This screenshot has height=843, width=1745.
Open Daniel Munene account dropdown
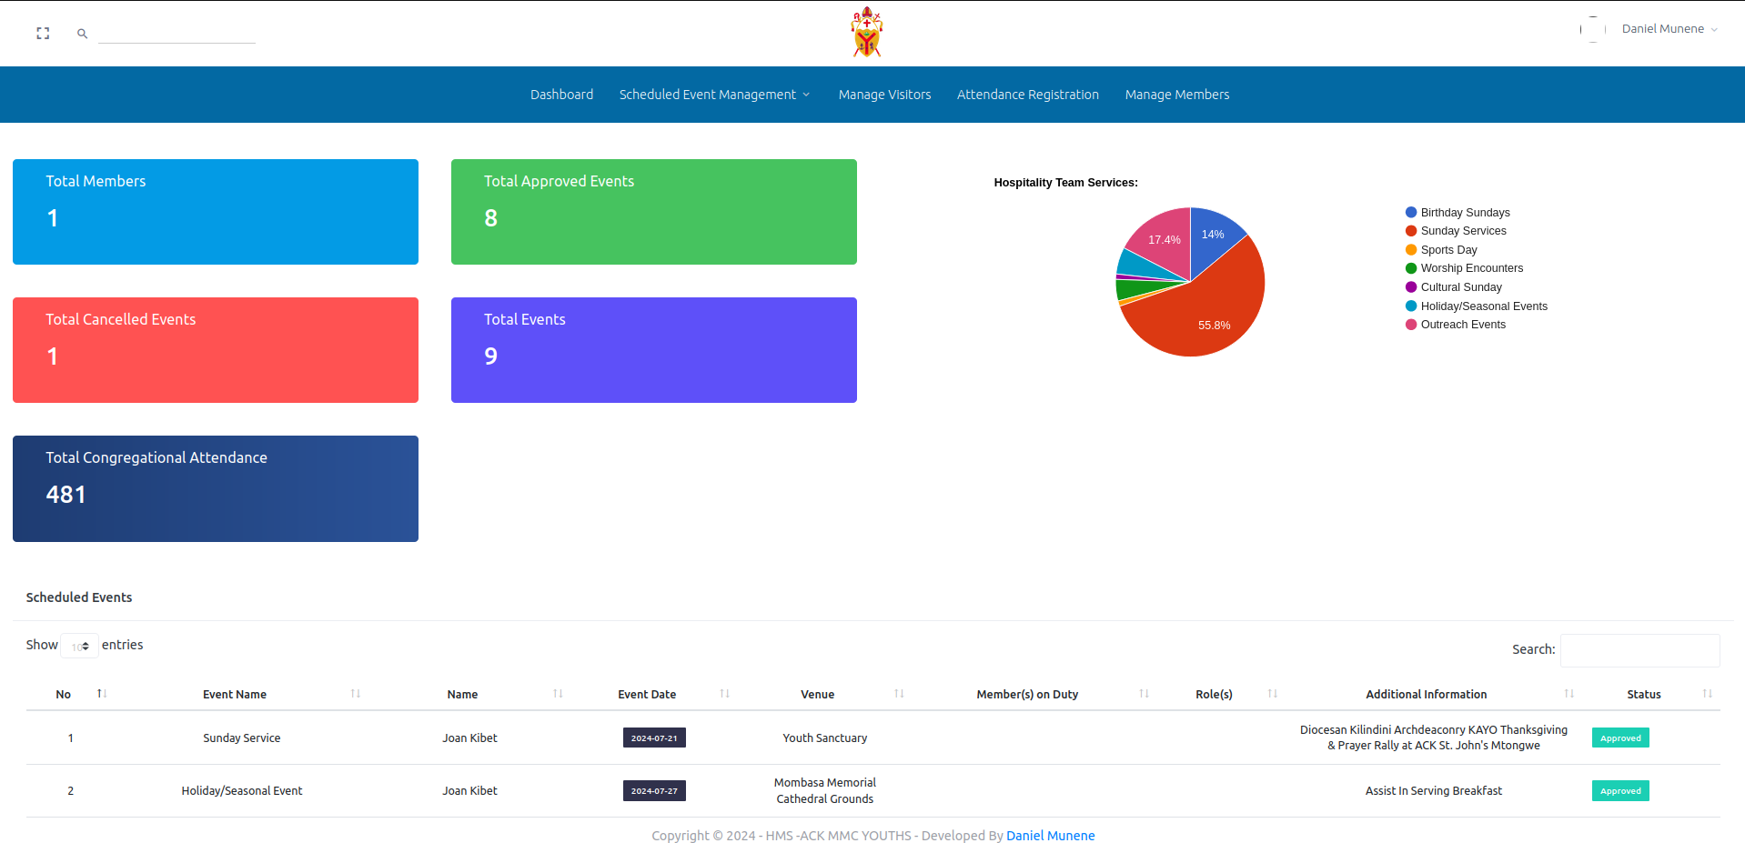pyautogui.click(x=1669, y=29)
